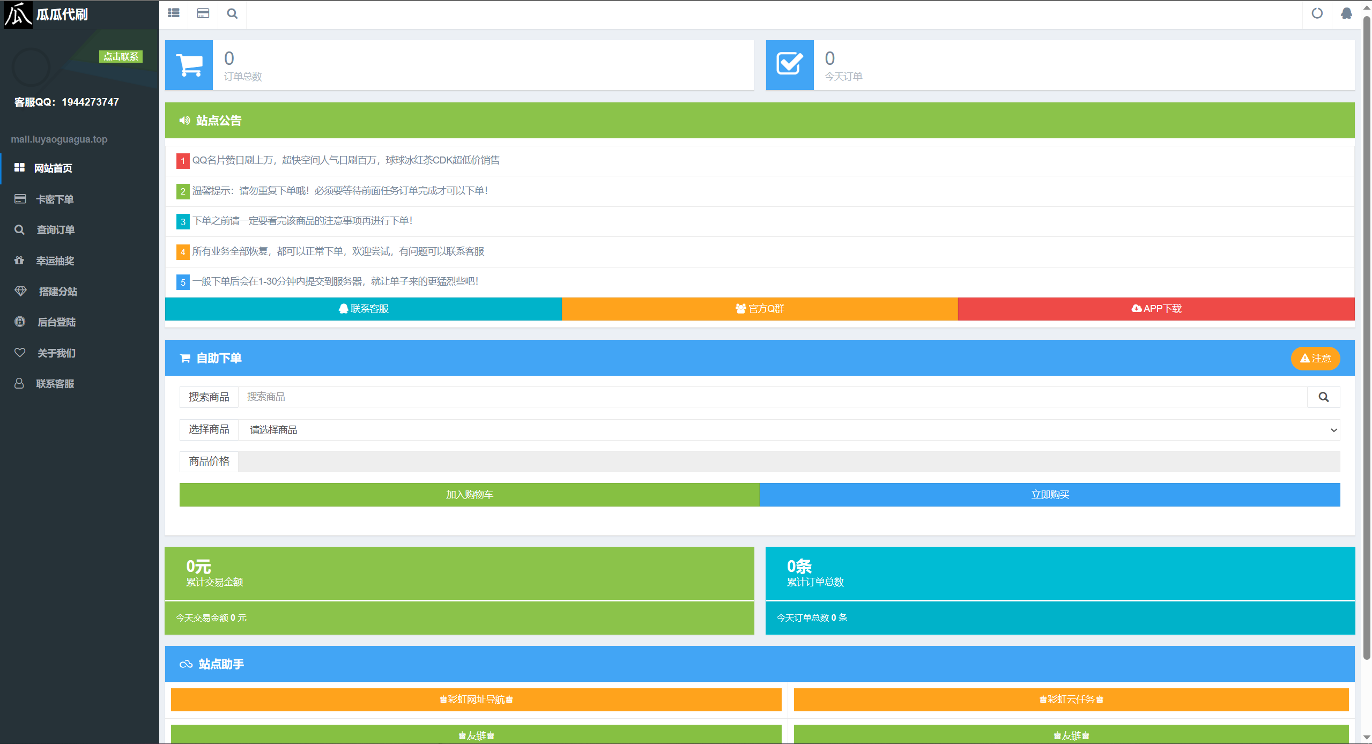The height and width of the screenshot is (744, 1372).
Task: Click the green 点击联系 badge
Action: 121,56
